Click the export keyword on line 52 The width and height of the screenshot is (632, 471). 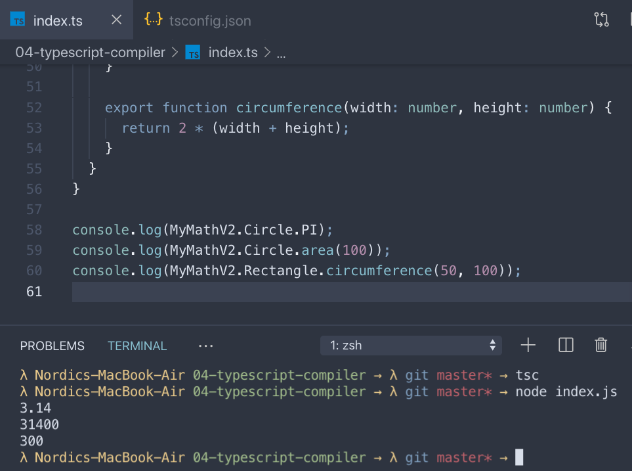129,108
